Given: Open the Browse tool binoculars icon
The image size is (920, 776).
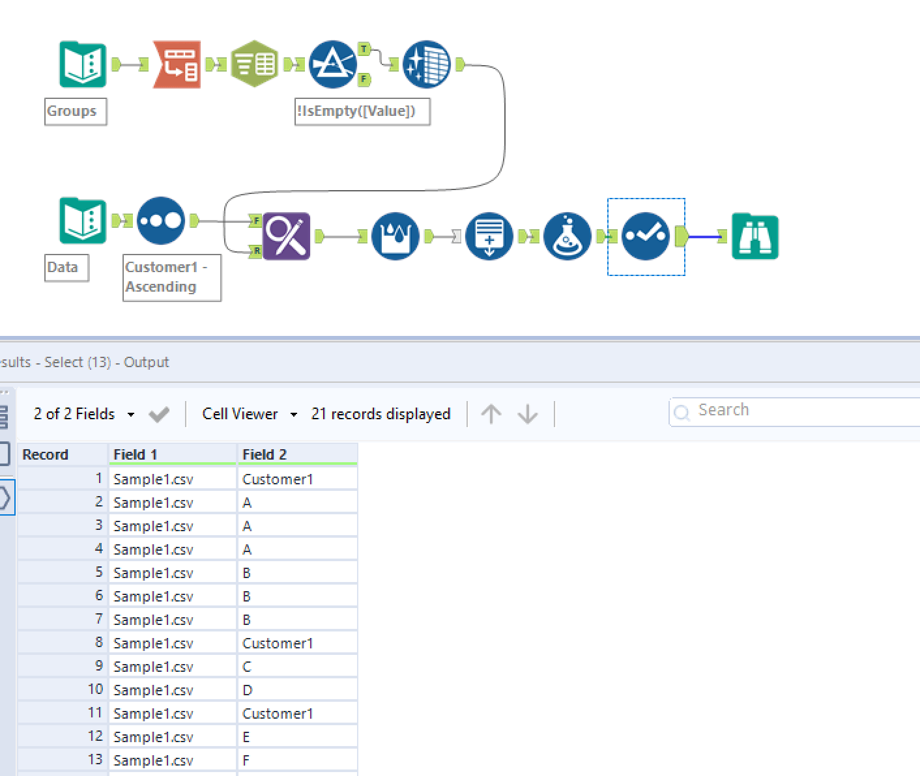Looking at the screenshot, I should 755,236.
